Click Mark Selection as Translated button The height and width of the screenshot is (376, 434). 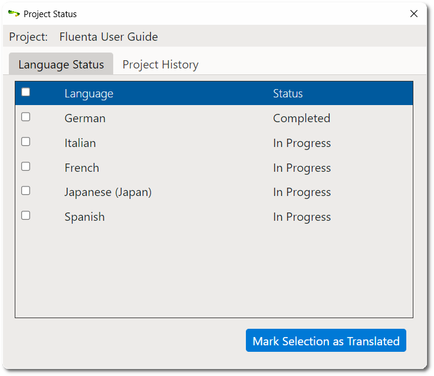pos(326,341)
